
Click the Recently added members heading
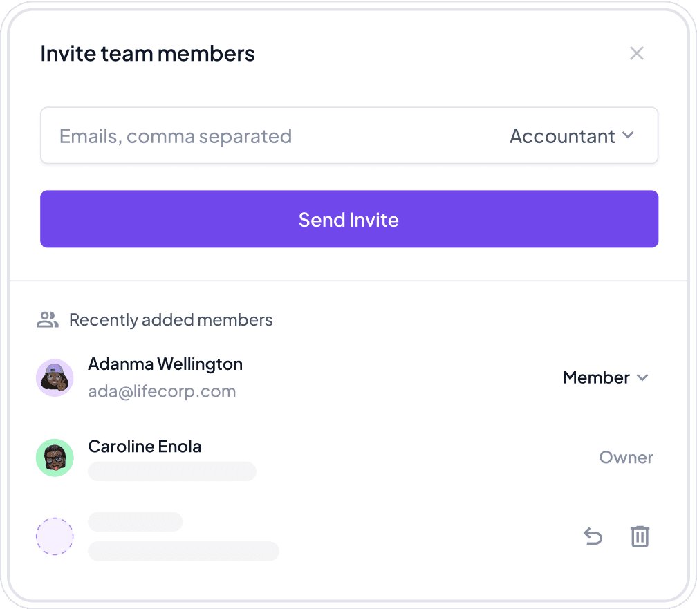pyautogui.click(x=171, y=320)
